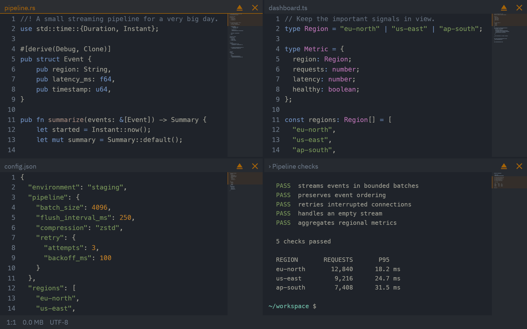Maximize the dashboard.ts pane with triangle icon

click(x=504, y=8)
